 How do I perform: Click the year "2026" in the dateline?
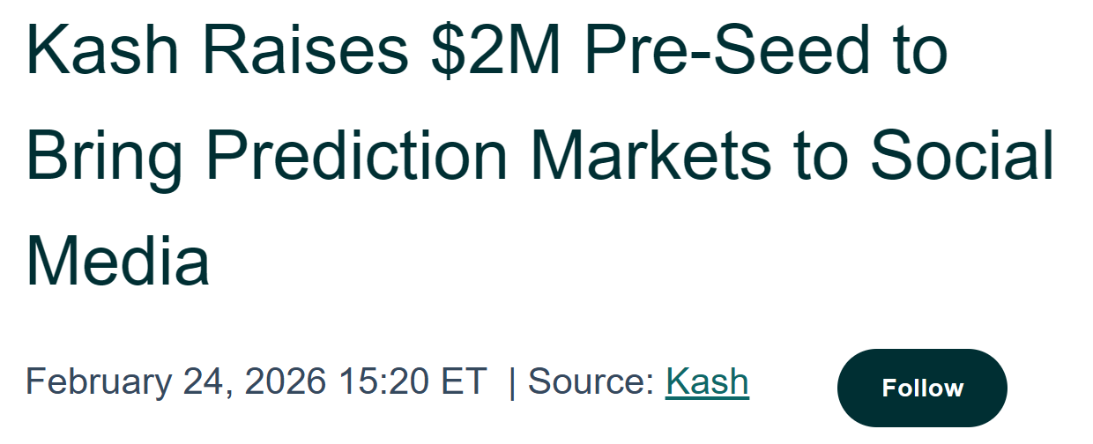tap(285, 382)
